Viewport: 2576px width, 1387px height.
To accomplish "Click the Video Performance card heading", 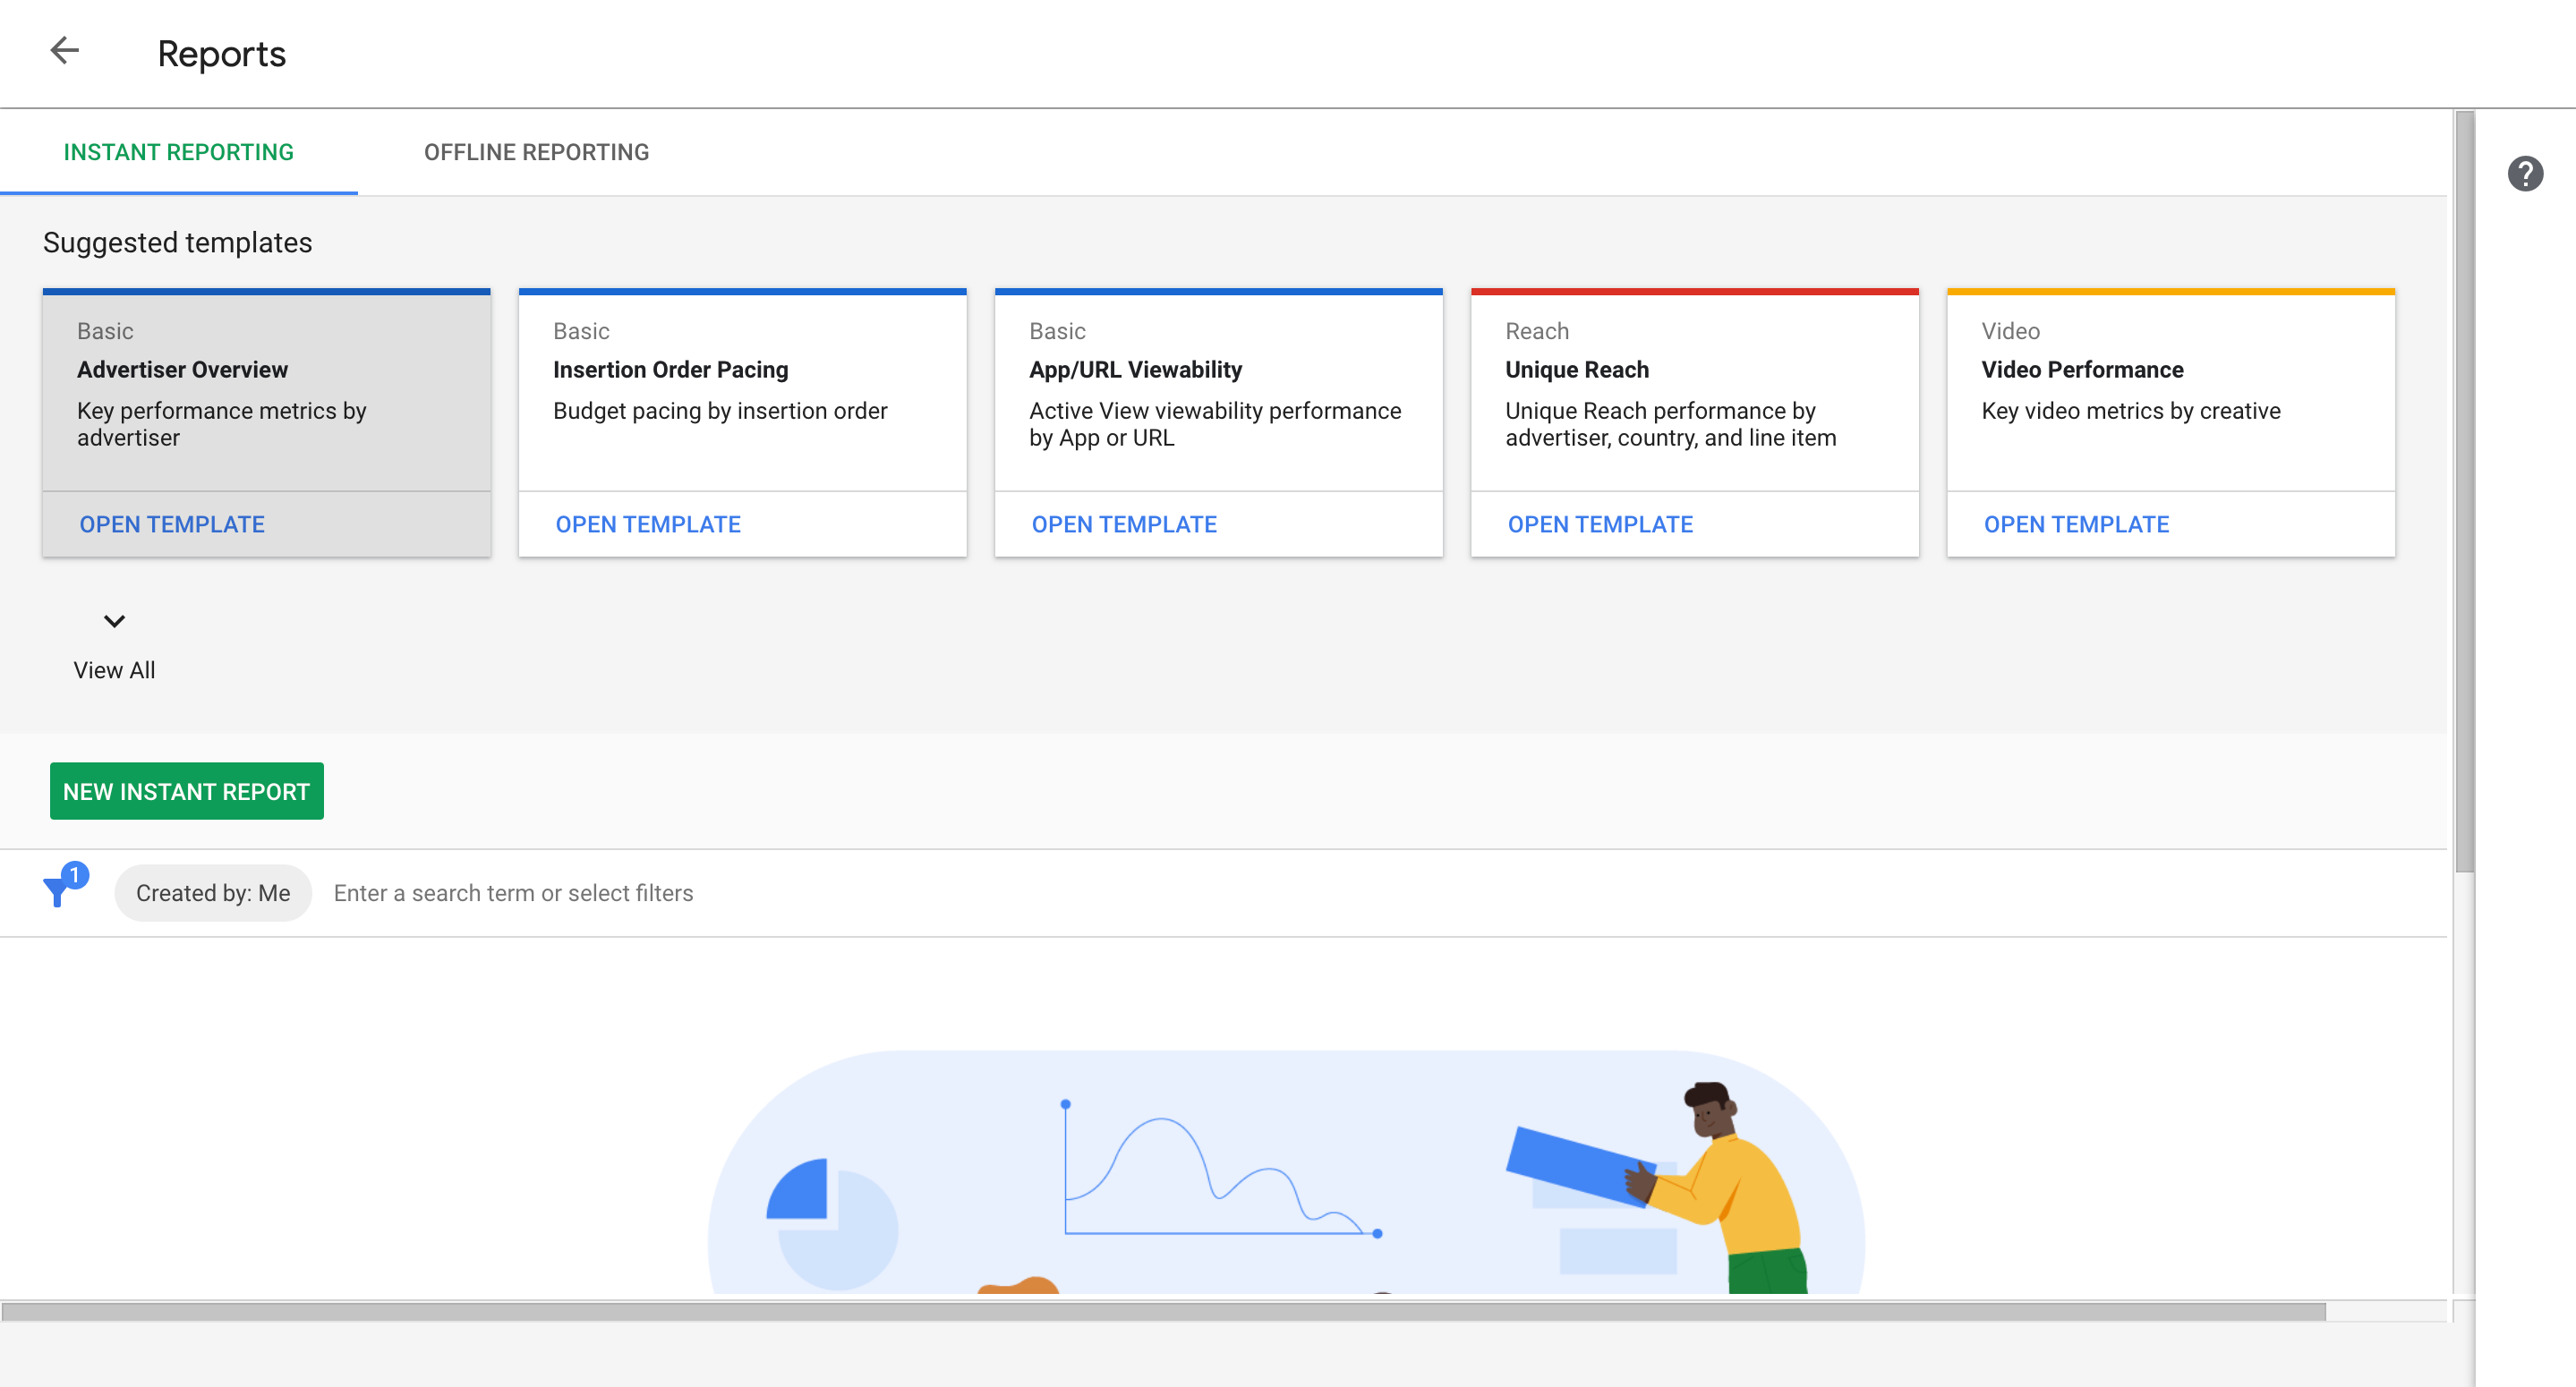I will coord(2082,370).
